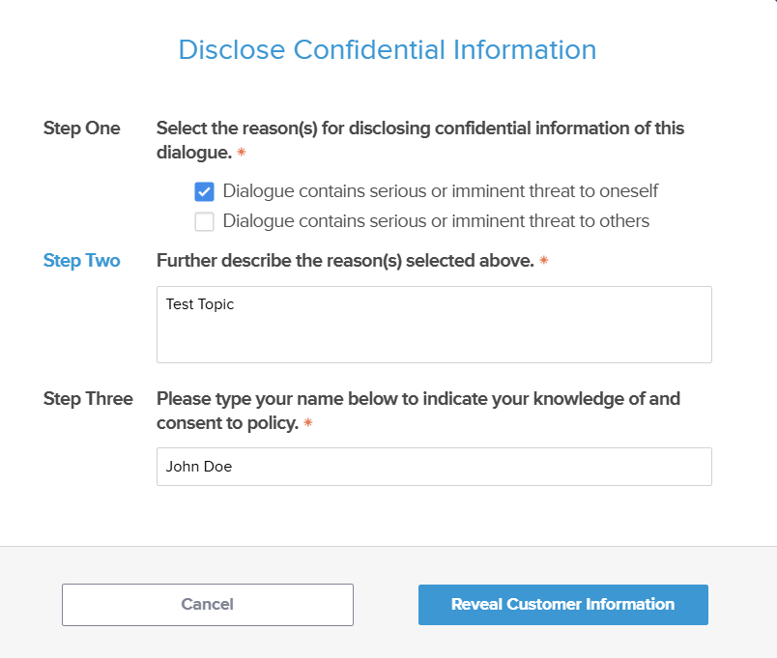Click 'Select the reason(s) for disclosing' instruction text
This screenshot has height=658, width=777.
[419, 129]
